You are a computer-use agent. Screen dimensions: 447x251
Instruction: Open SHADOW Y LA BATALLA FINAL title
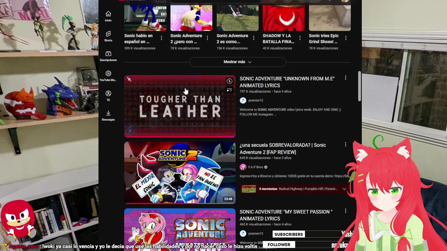[x=279, y=39]
